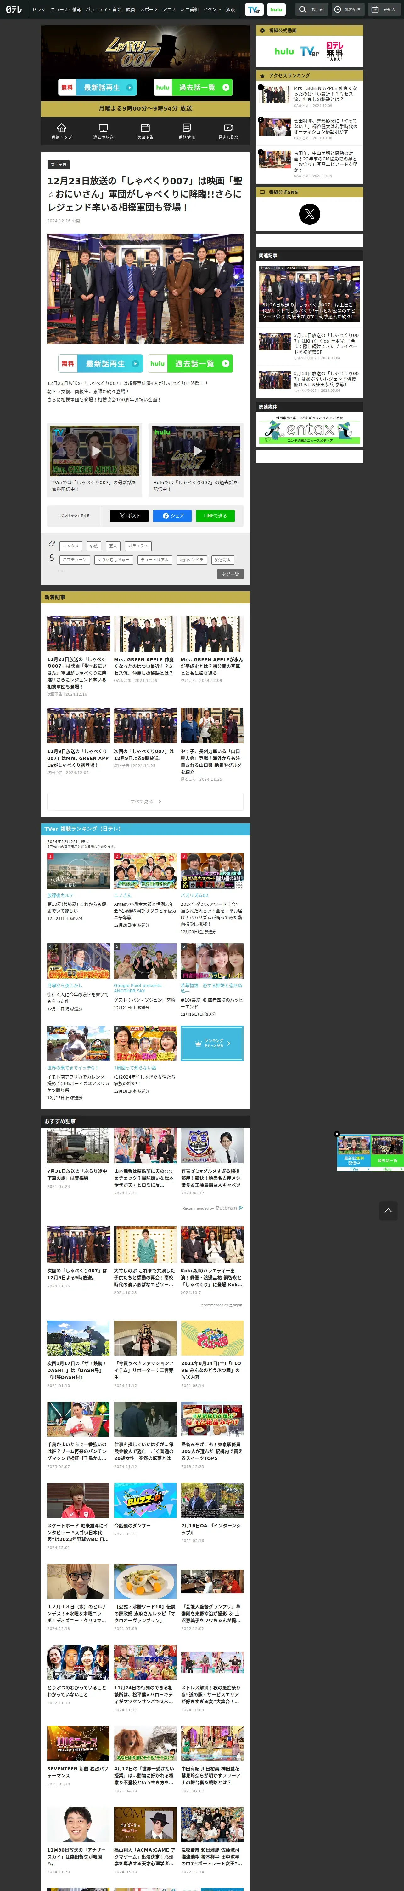Open the 日テレ logo in the header

14,9
